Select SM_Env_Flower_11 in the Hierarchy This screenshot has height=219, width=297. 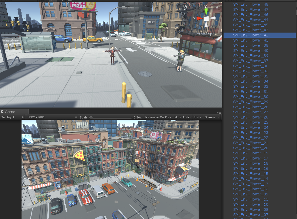pos(260,199)
